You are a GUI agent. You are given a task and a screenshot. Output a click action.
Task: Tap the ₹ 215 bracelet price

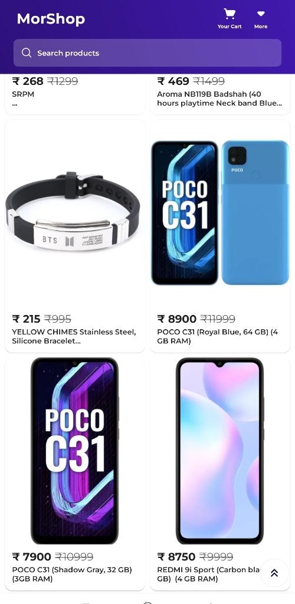point(26,319)
